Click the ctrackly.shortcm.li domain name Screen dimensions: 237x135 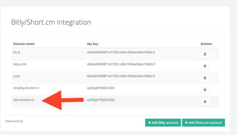(x=26, y=88)
